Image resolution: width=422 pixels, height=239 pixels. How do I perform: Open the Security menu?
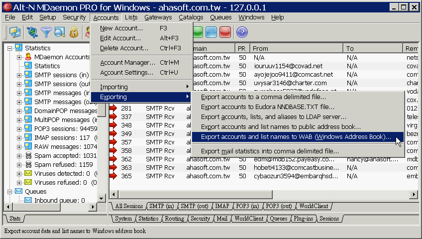click(x=74, y=17)
